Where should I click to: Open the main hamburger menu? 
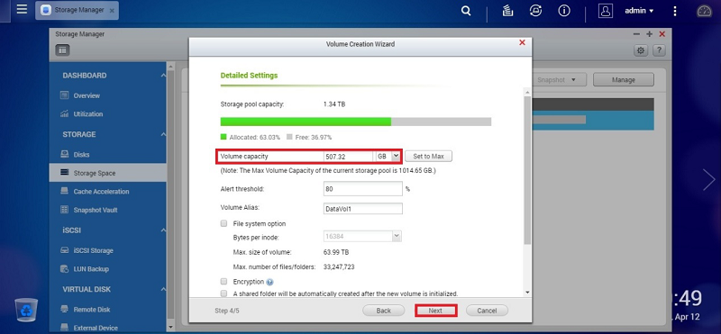(x=22, y=10)
